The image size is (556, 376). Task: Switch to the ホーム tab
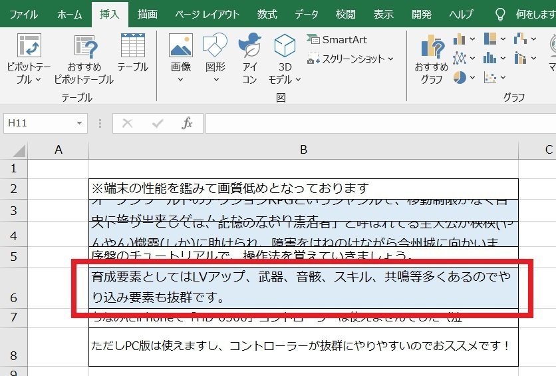tap(69, 14)
